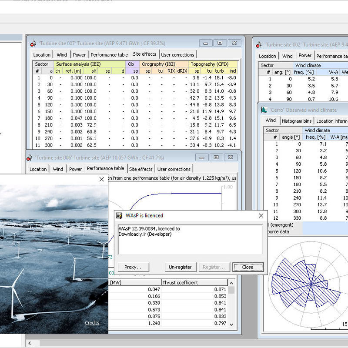Select thrust coefficient value 0.871

pyautogui.click(x=220, y=289)
